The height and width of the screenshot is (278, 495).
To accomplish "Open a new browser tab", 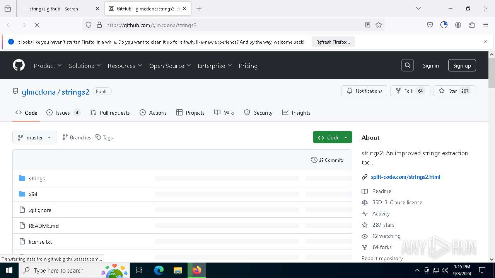I will (x=199, y=8).
